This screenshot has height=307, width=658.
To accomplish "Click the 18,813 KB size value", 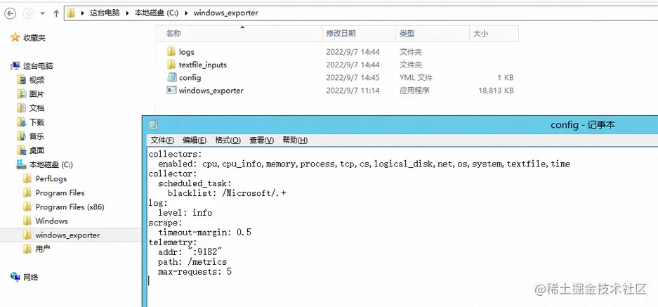I will (496, 91).
